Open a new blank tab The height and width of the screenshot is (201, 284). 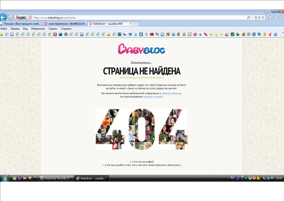[x=136, y=24]
